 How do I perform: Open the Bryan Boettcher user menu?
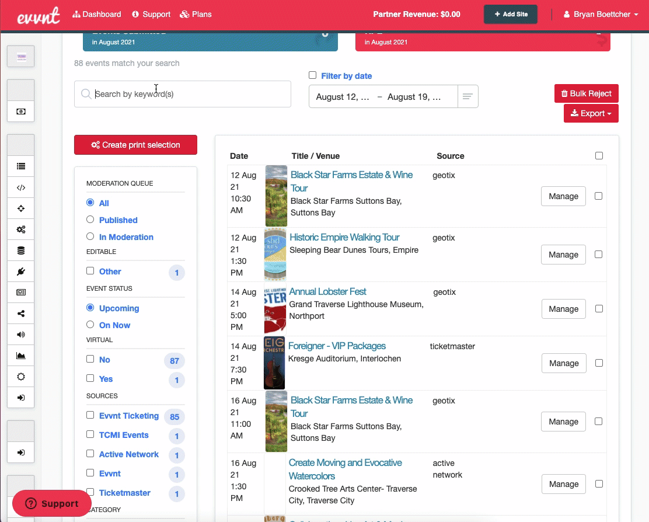(x=601, y=15)
